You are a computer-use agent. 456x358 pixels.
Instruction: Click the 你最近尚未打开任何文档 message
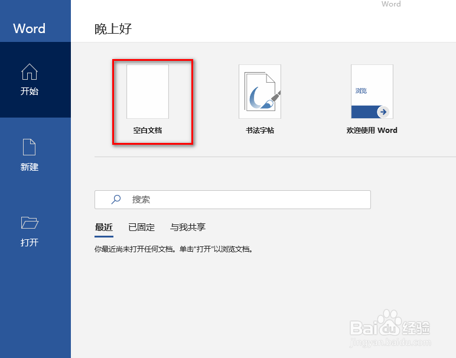pos(174,249)
